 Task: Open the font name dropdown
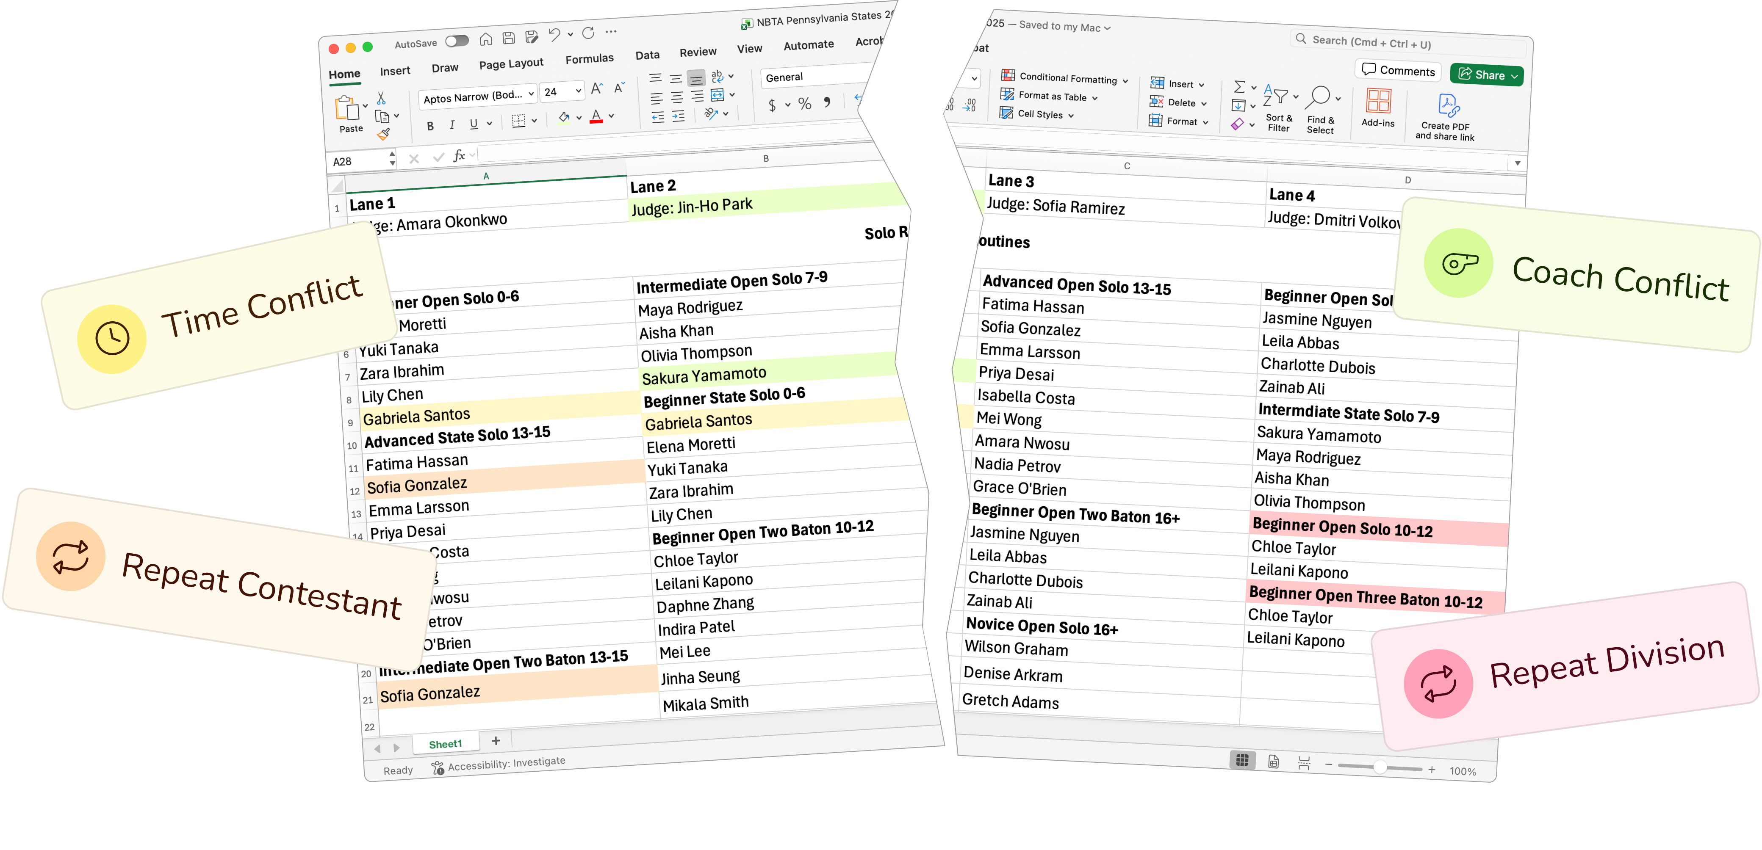click(x=477, y=97)
